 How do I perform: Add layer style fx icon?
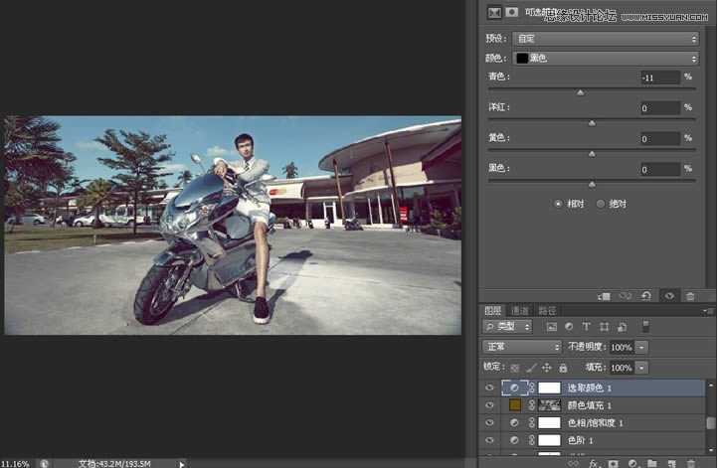(594, 463)
